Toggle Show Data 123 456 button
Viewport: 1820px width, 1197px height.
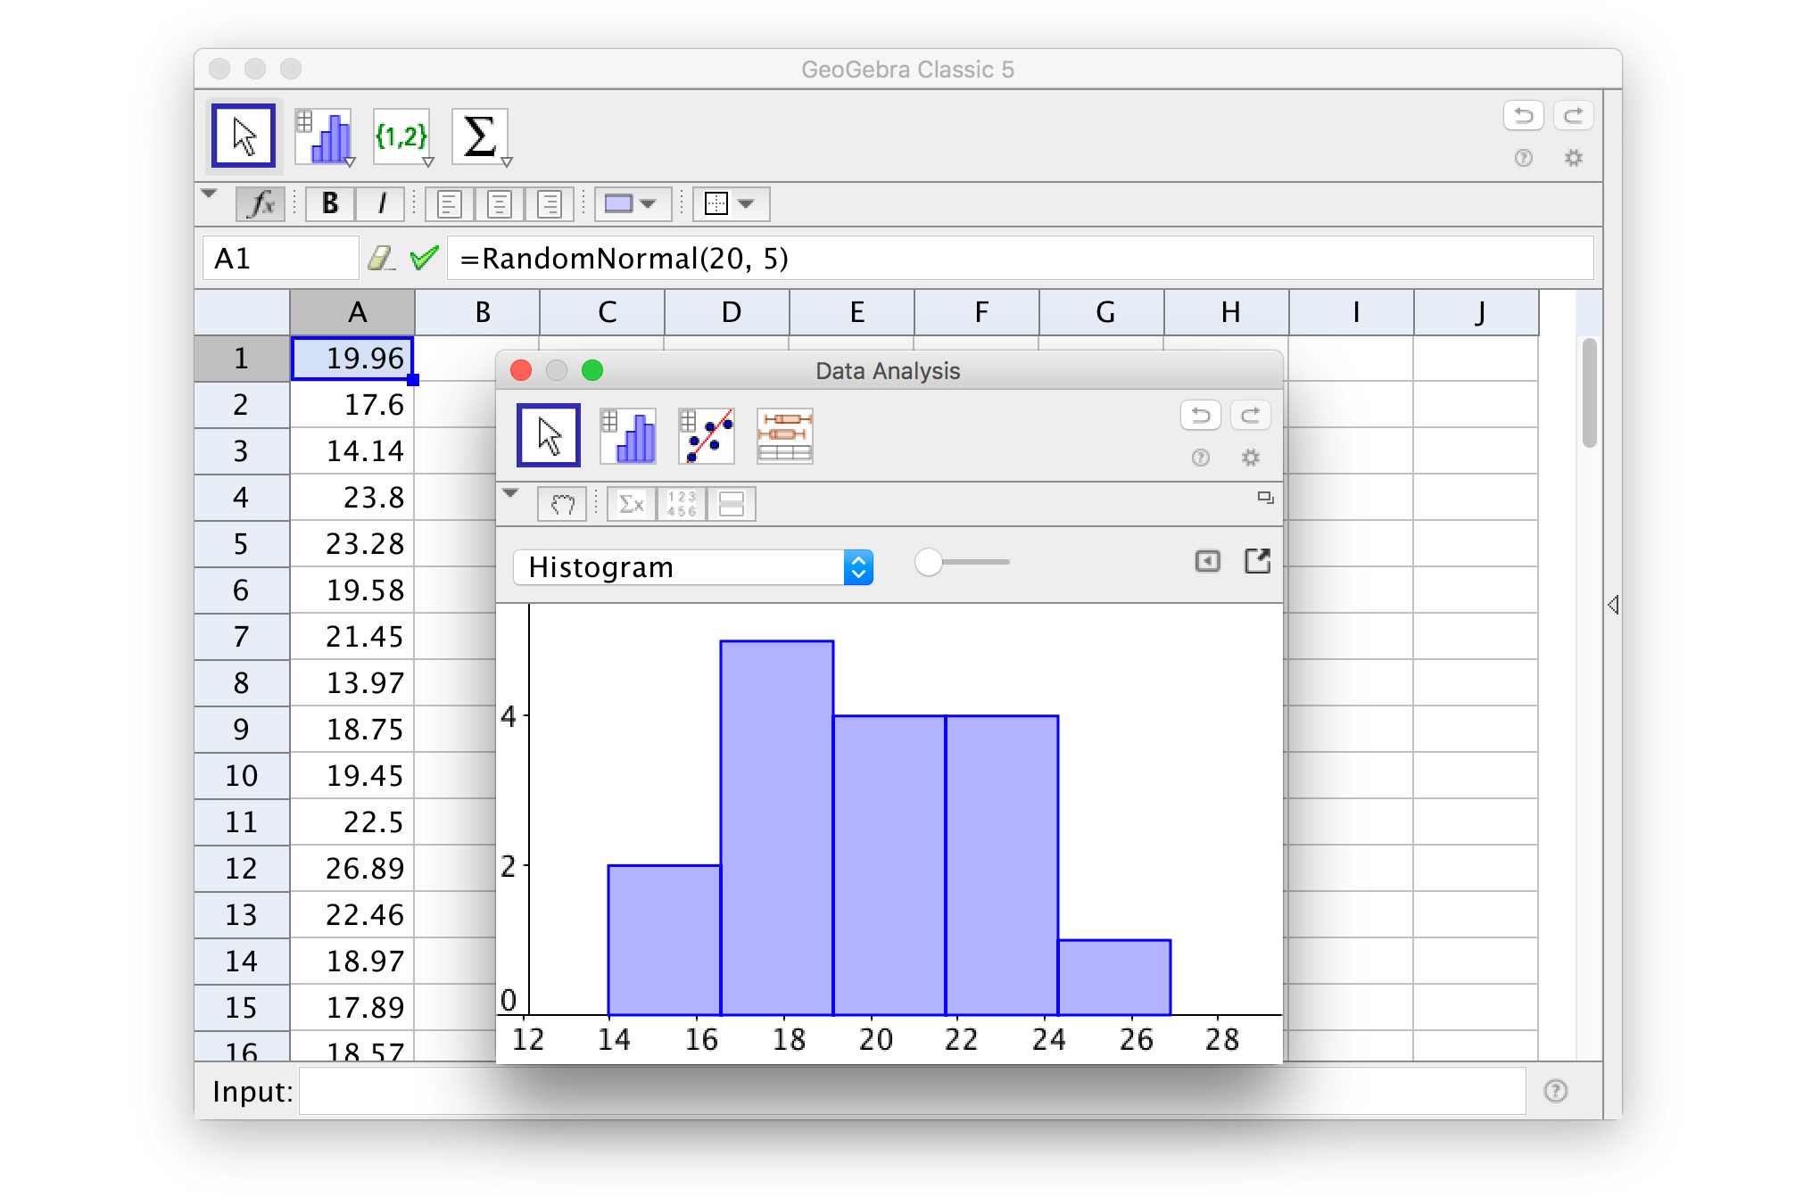click(x=682, y=504)
